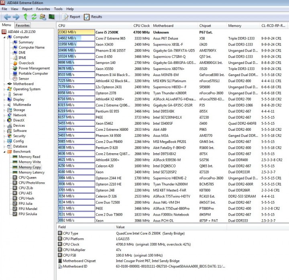The width and height of the screenshot is (289, 280).
Task: Collapse the Computer tree node
Action: click(4, 37)
